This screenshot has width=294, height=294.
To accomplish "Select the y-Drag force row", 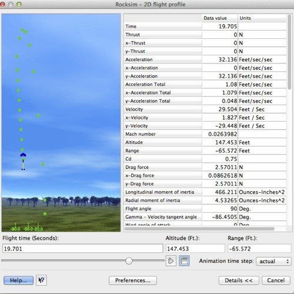I will point(205,184).
